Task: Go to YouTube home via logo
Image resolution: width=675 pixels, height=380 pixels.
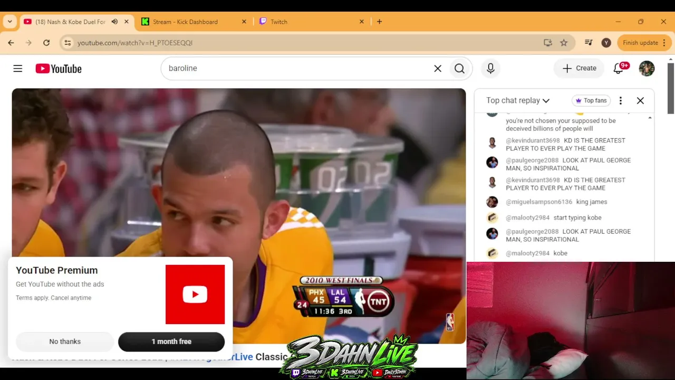Action: (x=59, y=69)
